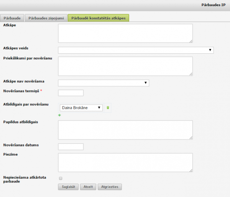Click the green delete icon beside Daina Brokāne
The height and width of the screenshot is (197, 230).
pyautogui.click(x=108, y=108)
